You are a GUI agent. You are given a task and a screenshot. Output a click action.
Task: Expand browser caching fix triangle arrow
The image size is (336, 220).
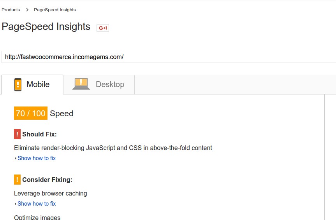[x=16, y=204]
